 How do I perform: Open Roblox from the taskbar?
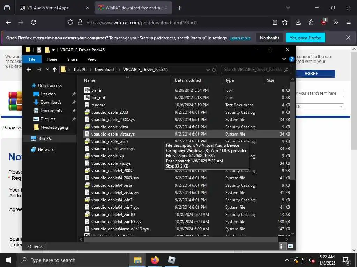click(172, 260)
